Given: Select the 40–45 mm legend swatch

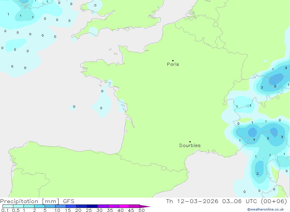Looking at the screenshot, I should [x=124, y=206].
